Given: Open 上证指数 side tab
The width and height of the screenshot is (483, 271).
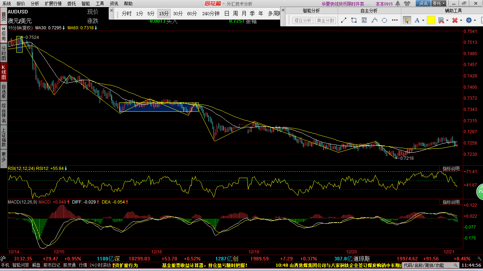Looking at the screenshot, I should pyautogui.click(x=4, y=137).
